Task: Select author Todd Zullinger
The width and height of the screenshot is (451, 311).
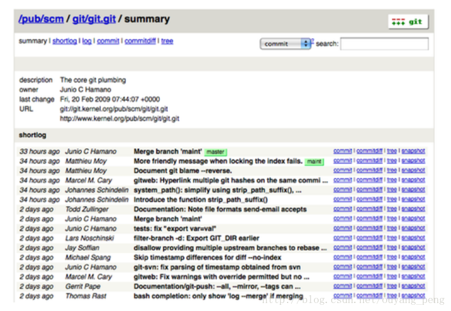Action: click(x=87, y=210)
